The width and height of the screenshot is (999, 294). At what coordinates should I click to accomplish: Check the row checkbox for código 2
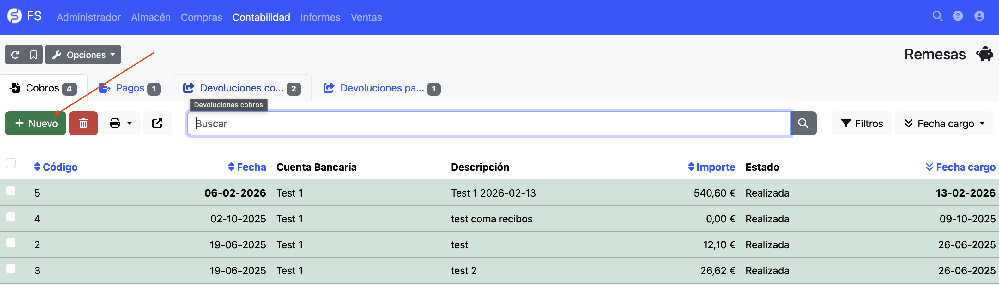pos(10,243)
